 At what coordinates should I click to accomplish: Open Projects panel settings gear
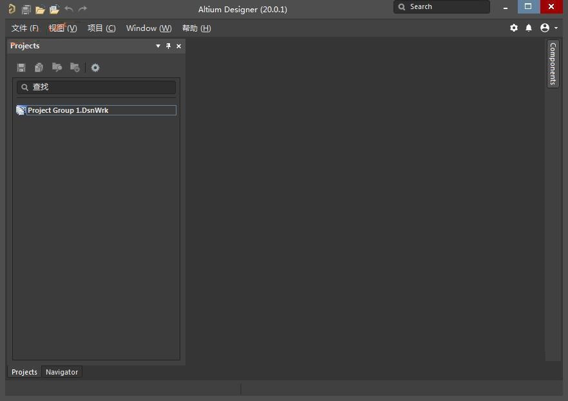coord(95,68)
